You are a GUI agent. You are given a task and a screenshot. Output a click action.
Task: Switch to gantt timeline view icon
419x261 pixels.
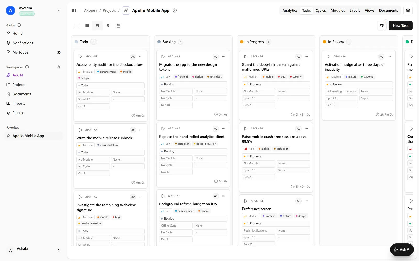(x=108, y=26)
